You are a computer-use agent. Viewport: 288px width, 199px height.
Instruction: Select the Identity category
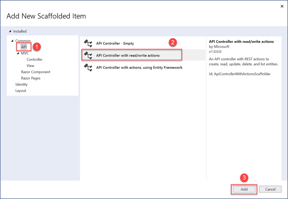(22, 84)
